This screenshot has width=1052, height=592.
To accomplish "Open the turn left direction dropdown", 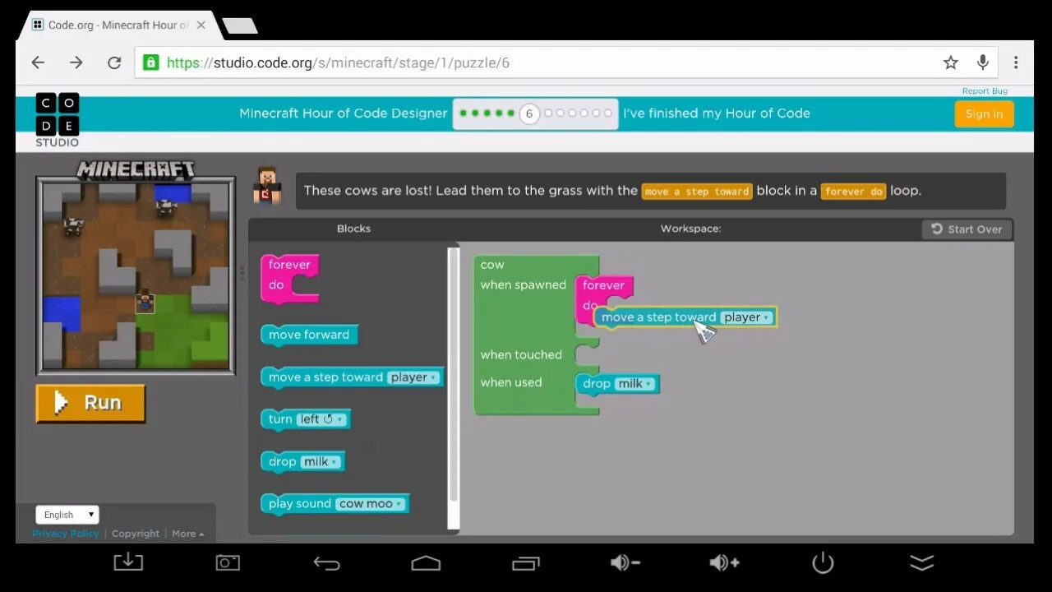I will pyautogui.click(x=321, y=419).
